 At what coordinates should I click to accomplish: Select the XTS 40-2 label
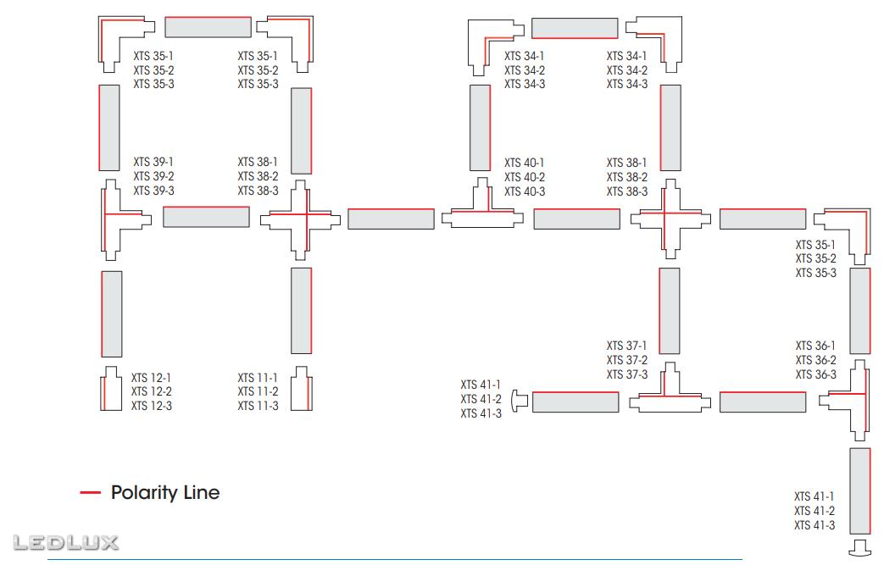pyautogui.click(x=525, y=177)
